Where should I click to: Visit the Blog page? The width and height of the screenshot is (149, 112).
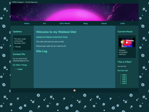86,24
